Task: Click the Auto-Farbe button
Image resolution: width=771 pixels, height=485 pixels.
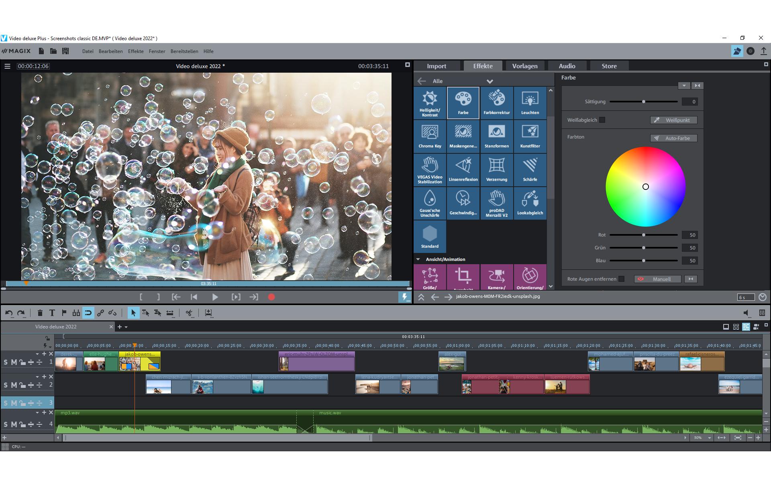Action: 673,138
